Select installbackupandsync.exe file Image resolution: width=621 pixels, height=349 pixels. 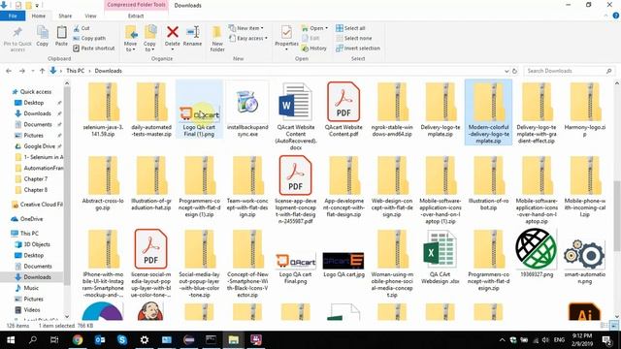tap(247, 110)
